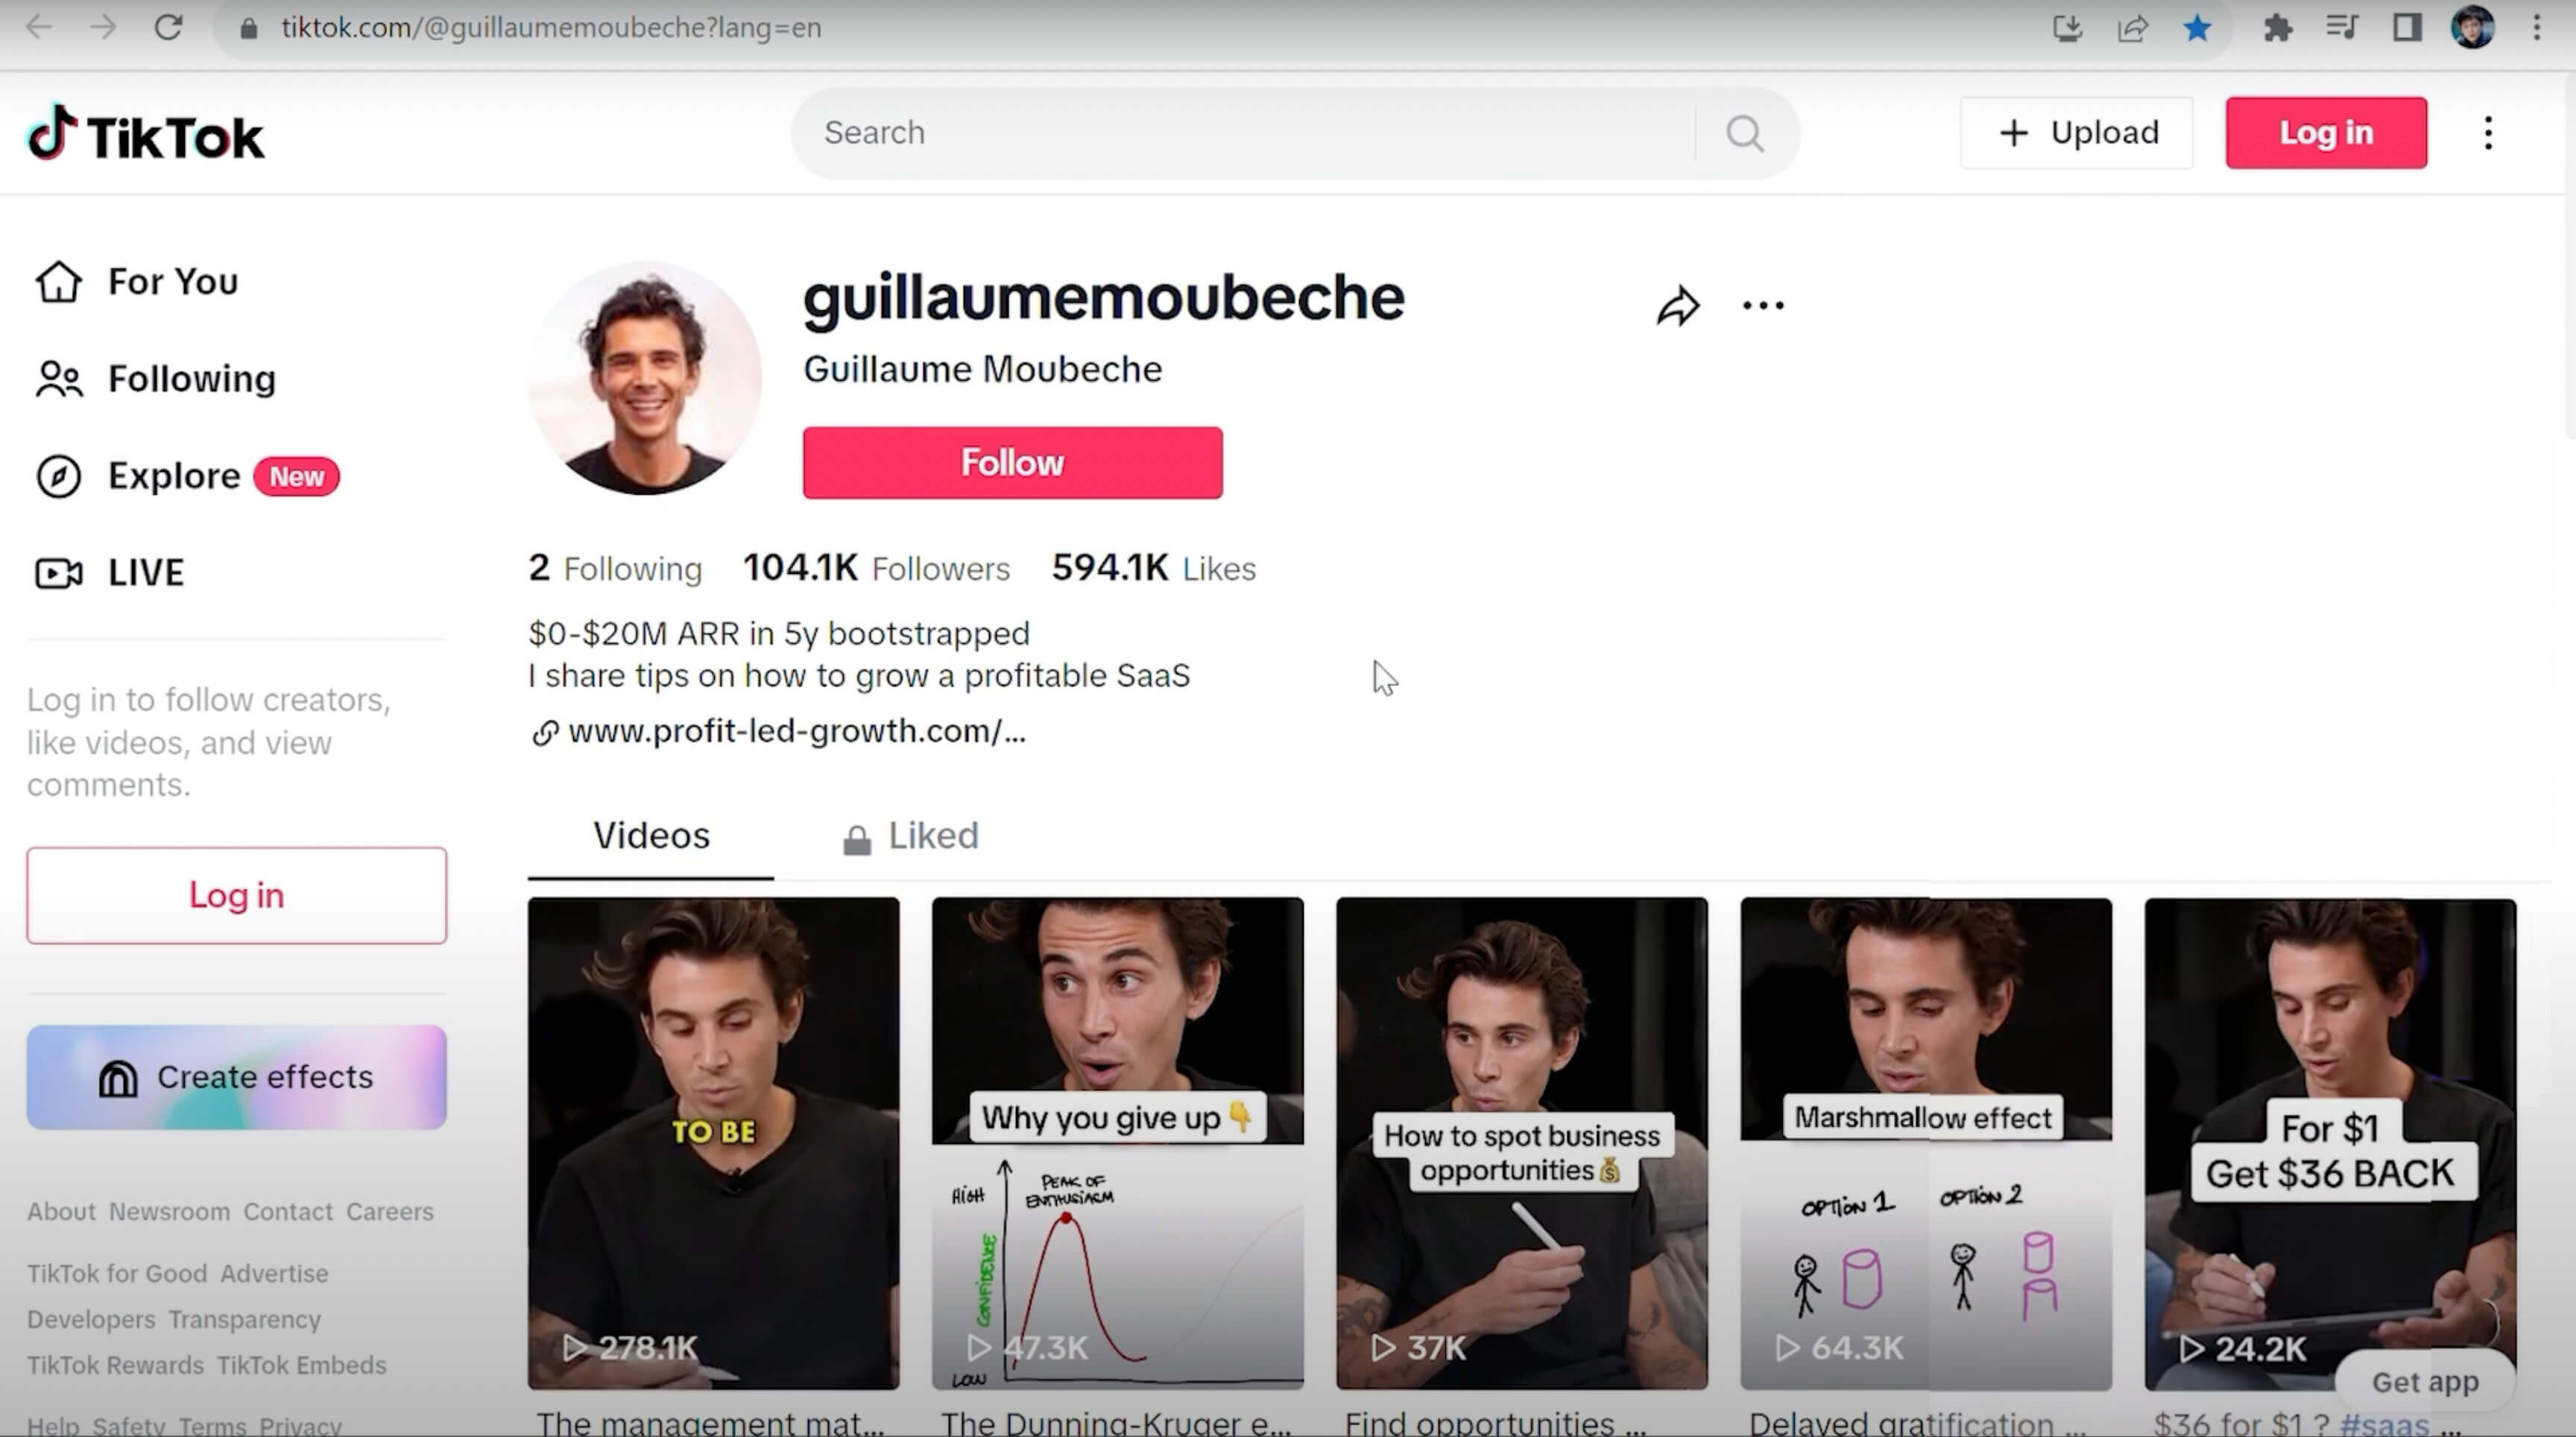The image size is (2576, 1437).
Task: Go to the For You feed
Action: point(138,282)
